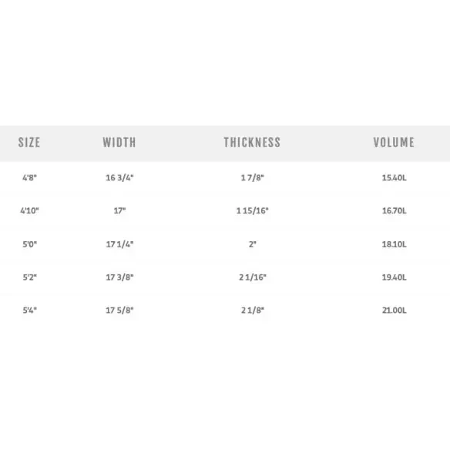
Task: Click the 1 15/16" thickness value
Action: pos(252,210)
